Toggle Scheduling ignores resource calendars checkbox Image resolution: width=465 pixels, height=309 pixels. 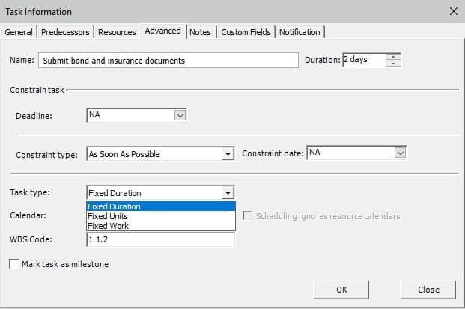click(247, 215)
